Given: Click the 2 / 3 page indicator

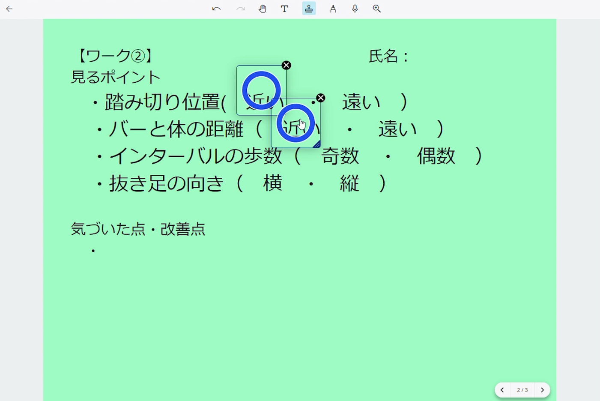Looking at the screenshot, I should (522, 390).
